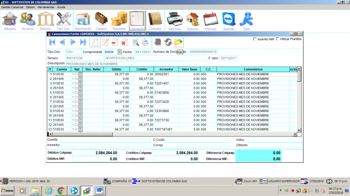Open the Movimiento module
This screenshot has height=196, width=350.
(x=83, y=21)
